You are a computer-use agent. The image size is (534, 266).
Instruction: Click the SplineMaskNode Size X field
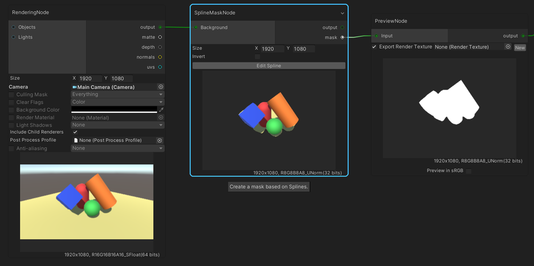tap(272, 49)
